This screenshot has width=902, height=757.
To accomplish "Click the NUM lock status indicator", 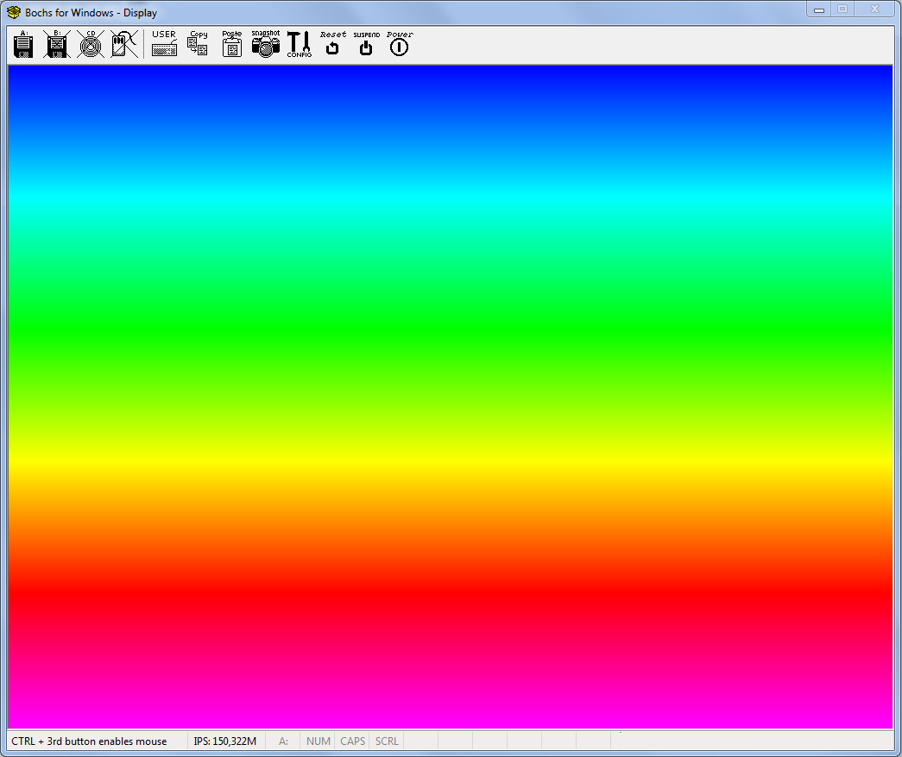I will (319, 741).
